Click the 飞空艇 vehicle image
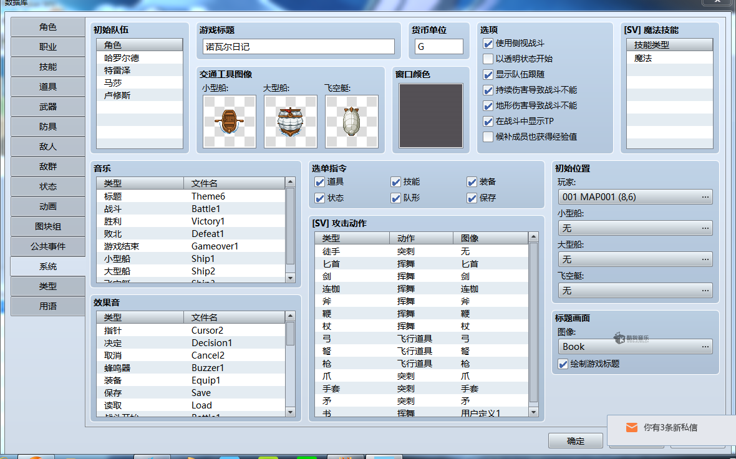Image resolution: width=736 pixels, height=459 pixels. click(x=352, y=122)
